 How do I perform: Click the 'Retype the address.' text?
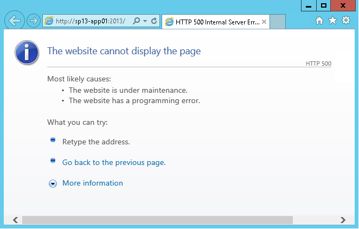pos(96,142)
